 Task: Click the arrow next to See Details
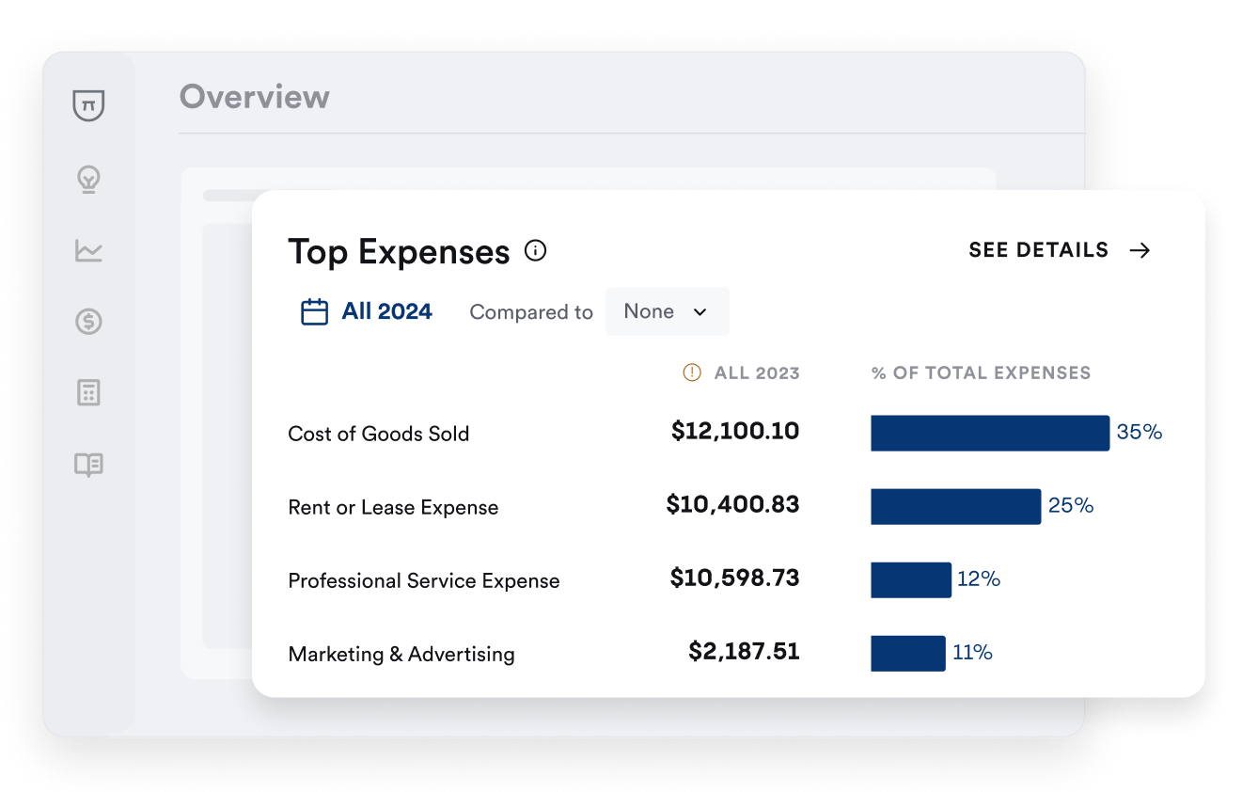point(1140,250)
